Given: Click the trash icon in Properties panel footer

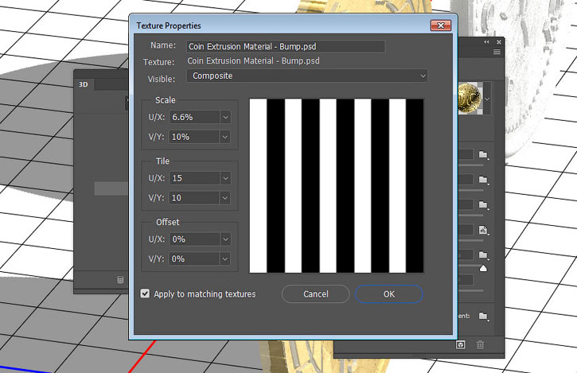Looking at the screenshot, I should tap(480, 344).
